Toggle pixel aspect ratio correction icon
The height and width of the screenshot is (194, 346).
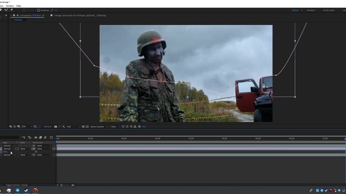click(123, 127)
